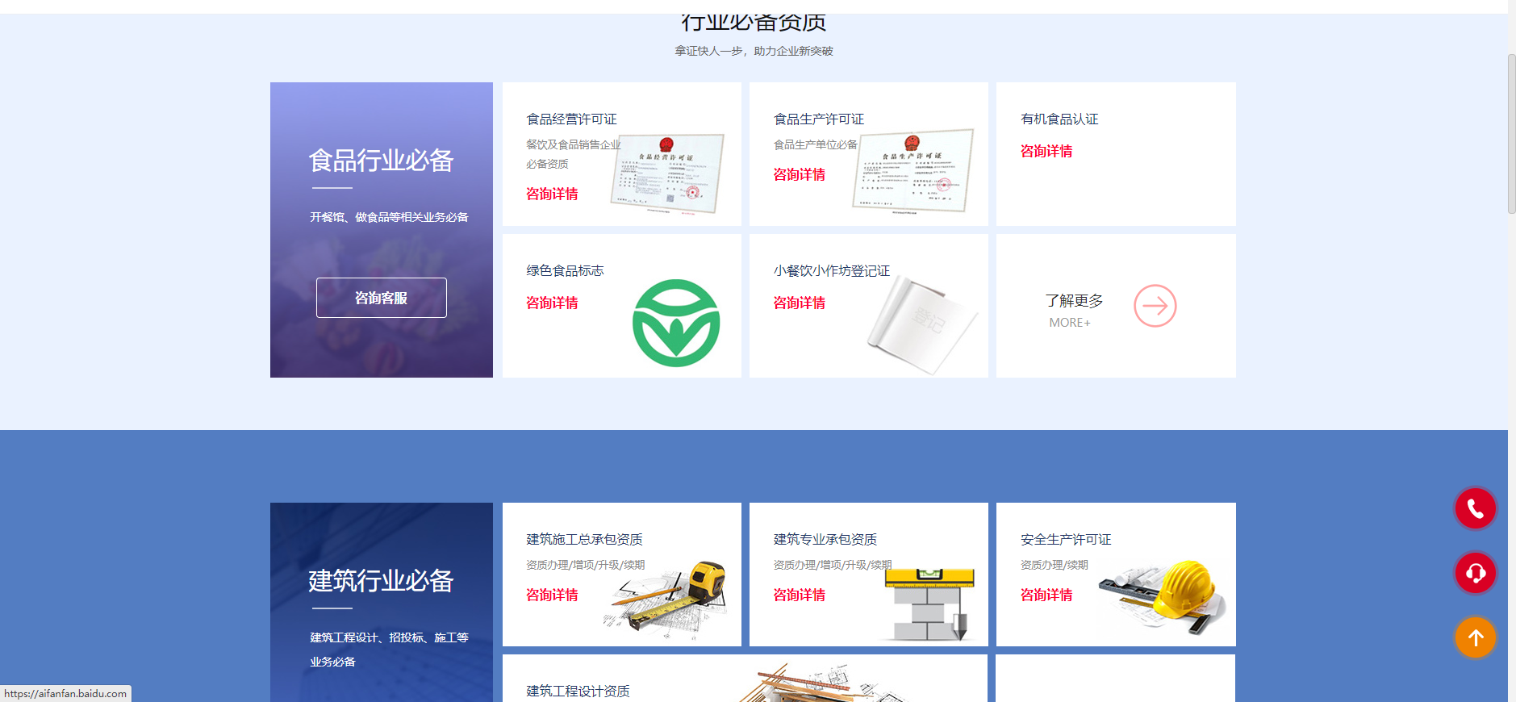The image size is (1516, 702).
Task: Click 咨询详情 under 食品生产许可证
Action: [x=799, y=174]
